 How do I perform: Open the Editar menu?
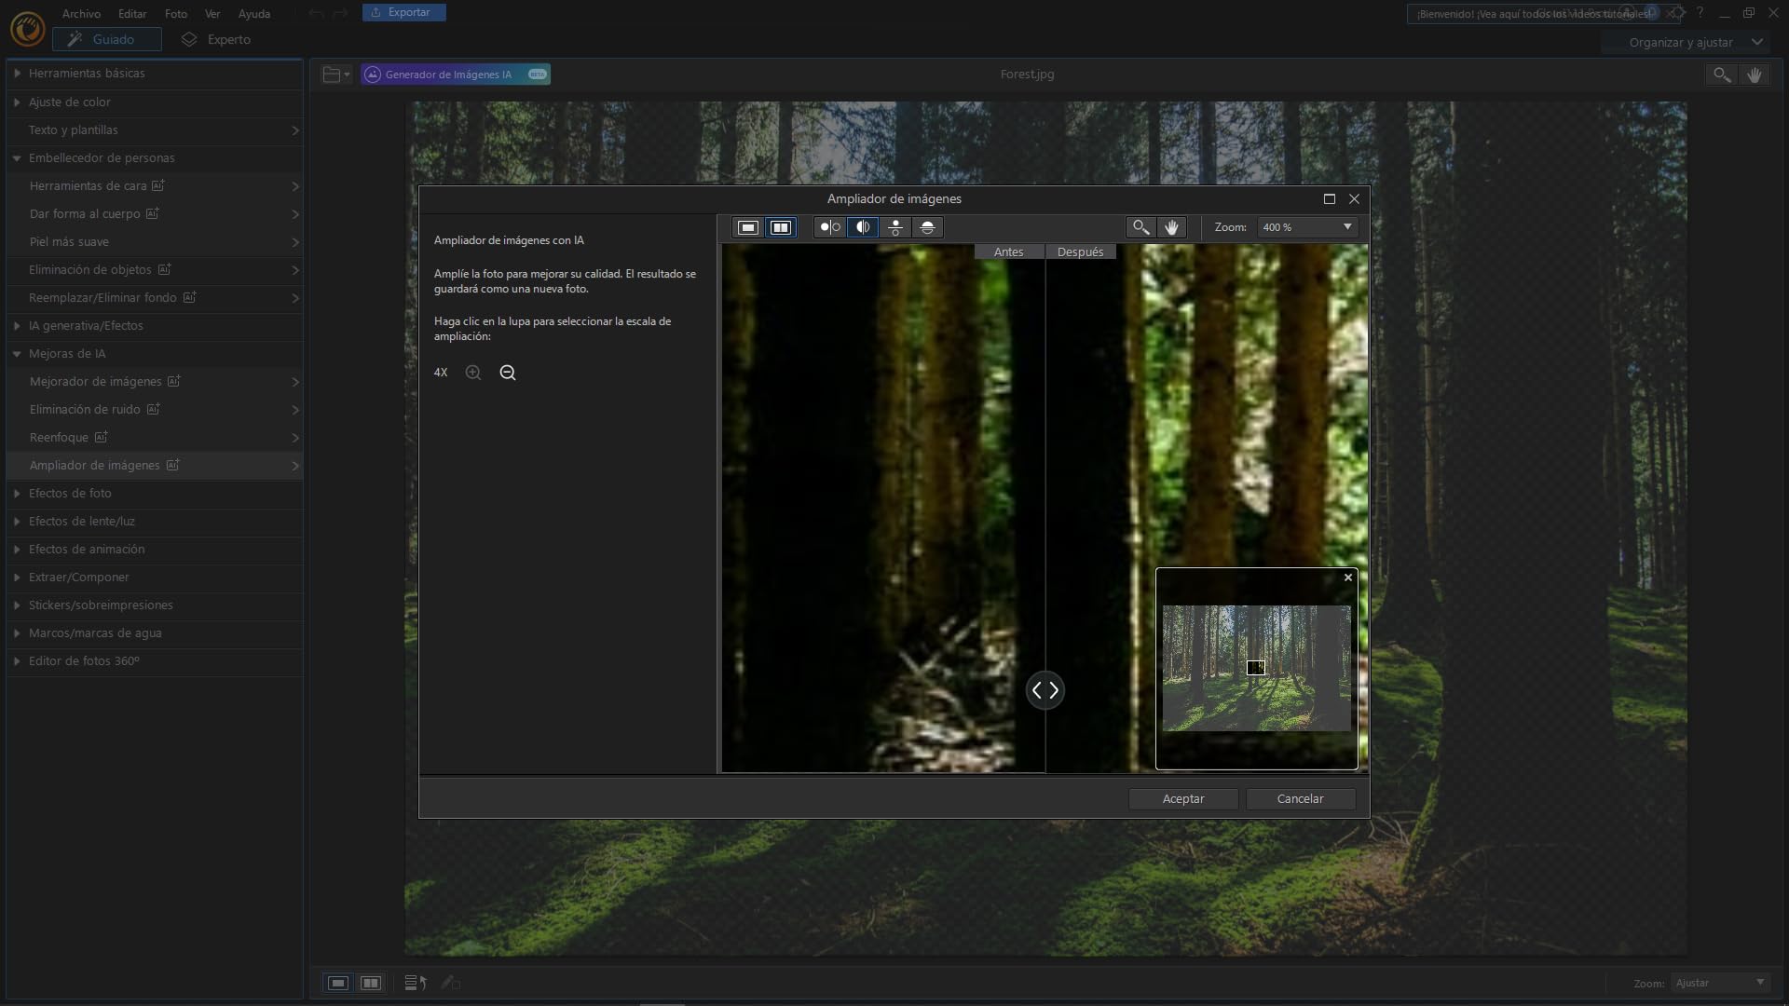132,14
